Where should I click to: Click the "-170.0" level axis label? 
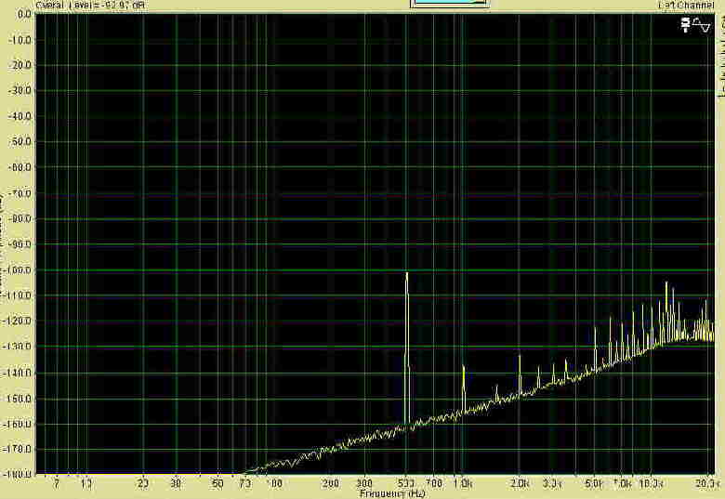pyautogui.click(x=18, y=449)
